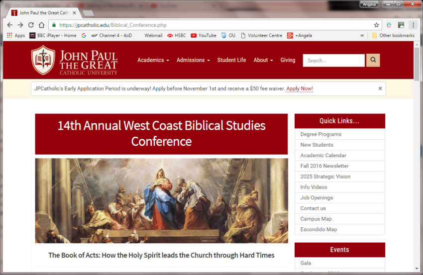Click the Events panel header

(x=339, y=250)
